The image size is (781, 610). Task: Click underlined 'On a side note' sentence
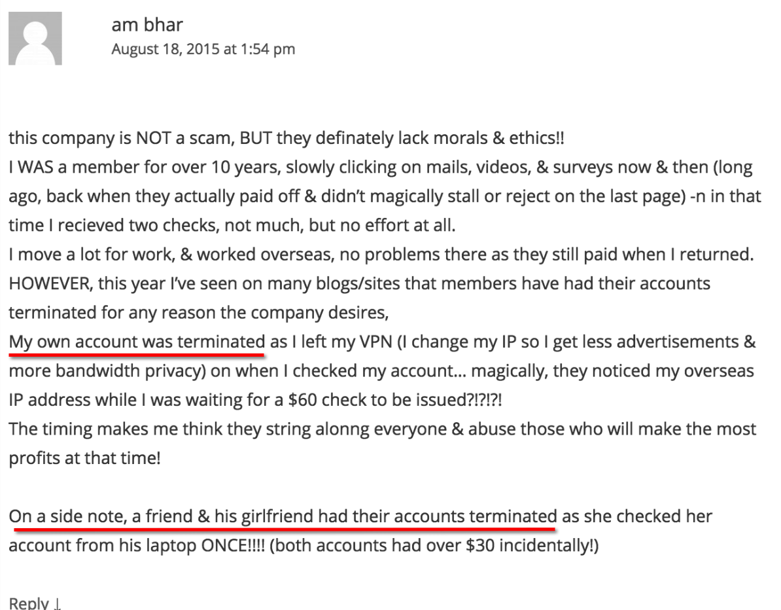(283, 516)
